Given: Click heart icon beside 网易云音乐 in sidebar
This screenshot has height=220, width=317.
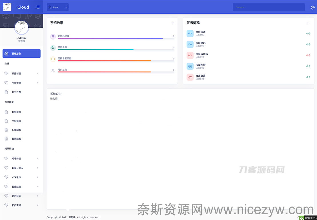Looking at the screenshot, I should 6,168.
